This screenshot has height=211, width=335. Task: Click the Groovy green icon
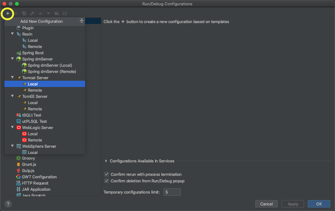click(x=18, y=158)
